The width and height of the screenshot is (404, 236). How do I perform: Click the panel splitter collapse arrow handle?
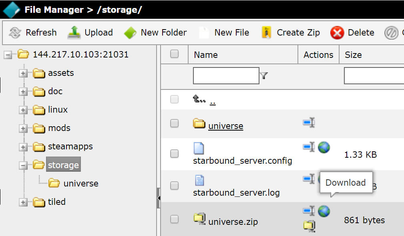[x=158, y=198]
